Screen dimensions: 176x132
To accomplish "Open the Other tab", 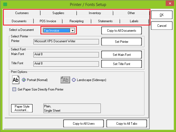I will coord(131,13).
